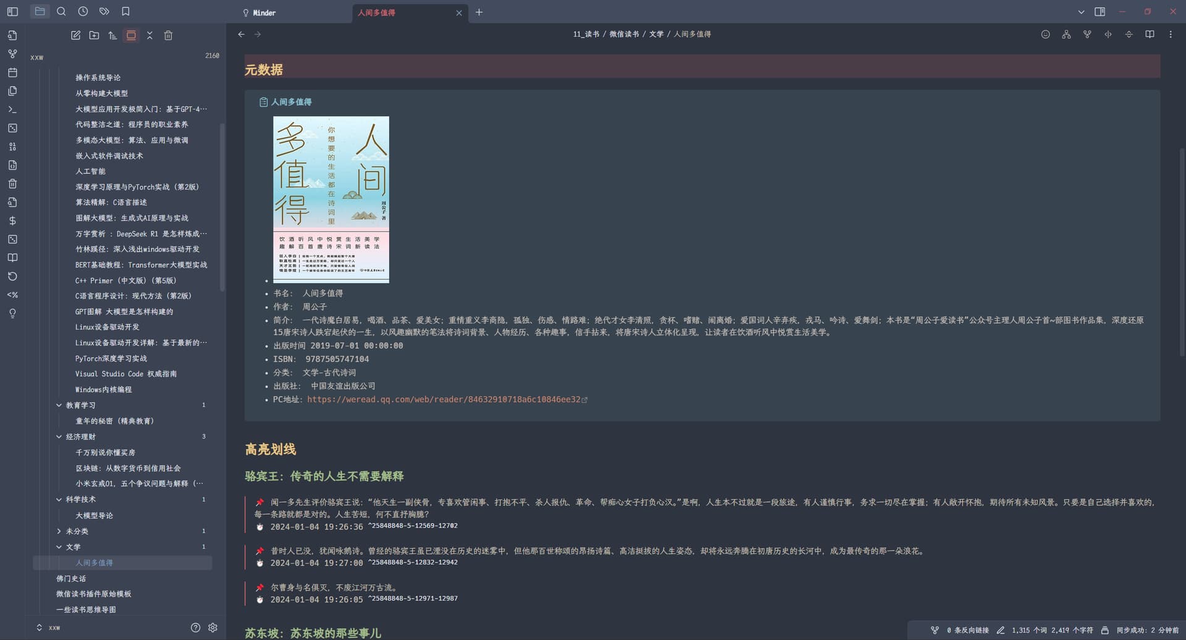Open note Linux设备驱动开发

[x=107, y=327]
